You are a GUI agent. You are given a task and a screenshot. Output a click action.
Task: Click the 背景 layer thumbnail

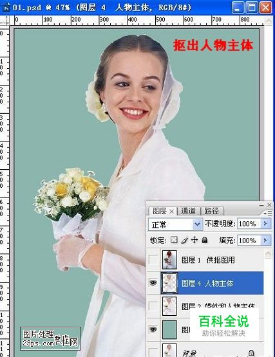(169, 351)
